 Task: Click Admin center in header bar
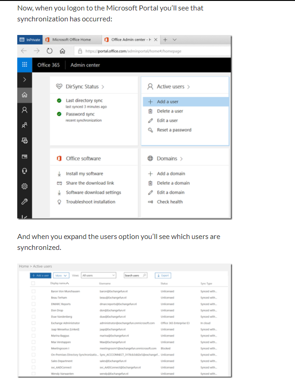(x=85, y=65)
